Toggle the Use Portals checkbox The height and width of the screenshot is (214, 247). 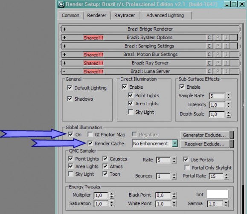coord(186,159)
